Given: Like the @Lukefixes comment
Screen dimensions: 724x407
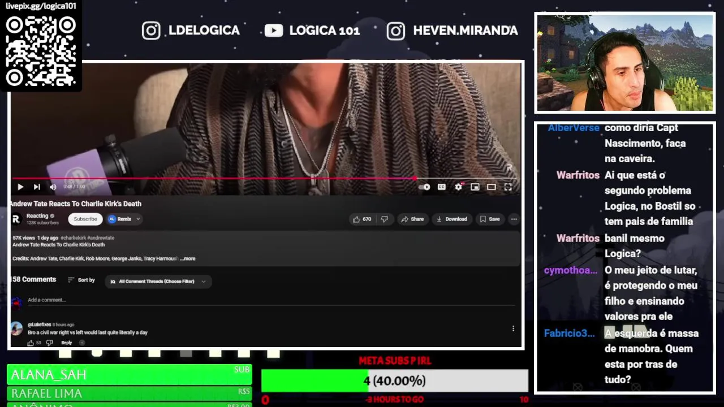Looking at the screenshot, I should [31, 343].
